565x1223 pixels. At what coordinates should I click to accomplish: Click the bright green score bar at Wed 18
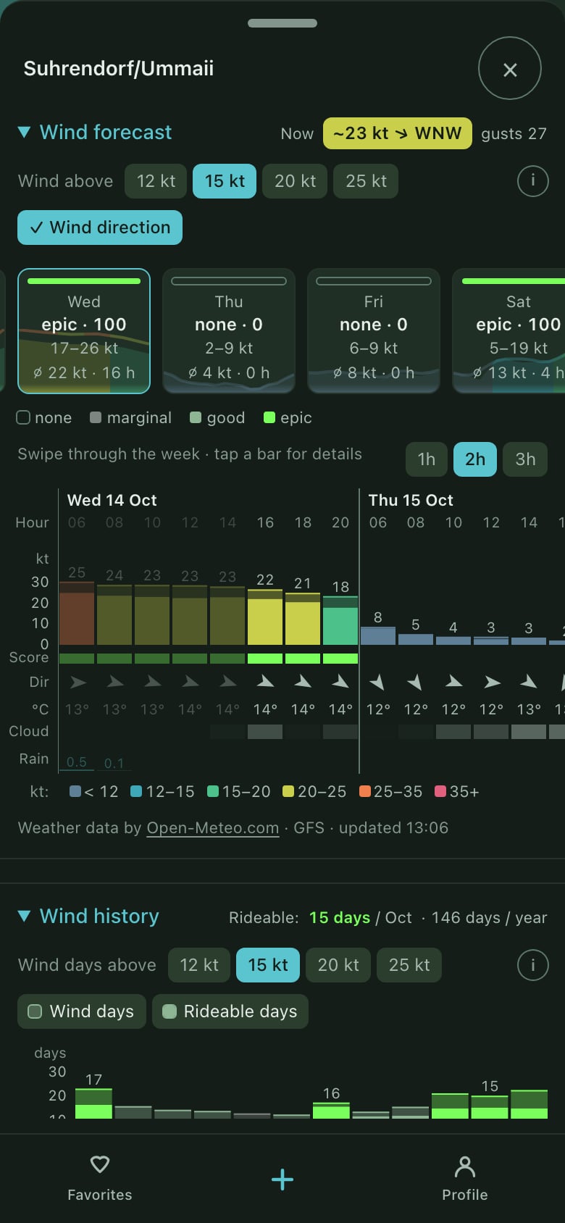[x=303, y=659]
